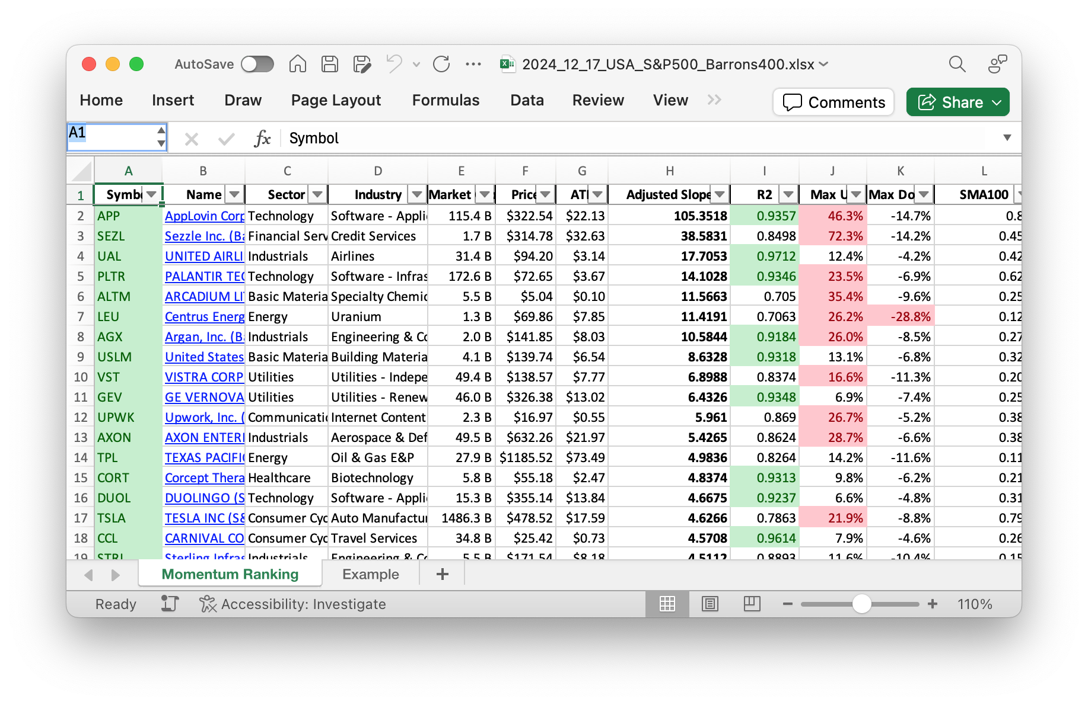The width and height of the screenshot is (1088, 705).
Task: Click the Name Box showing A1
Action: click(x=112, y=137)
